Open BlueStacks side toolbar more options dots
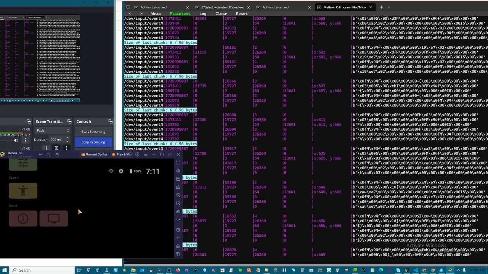The height and width of the screenshot is (274, 488). pos(178,220)
